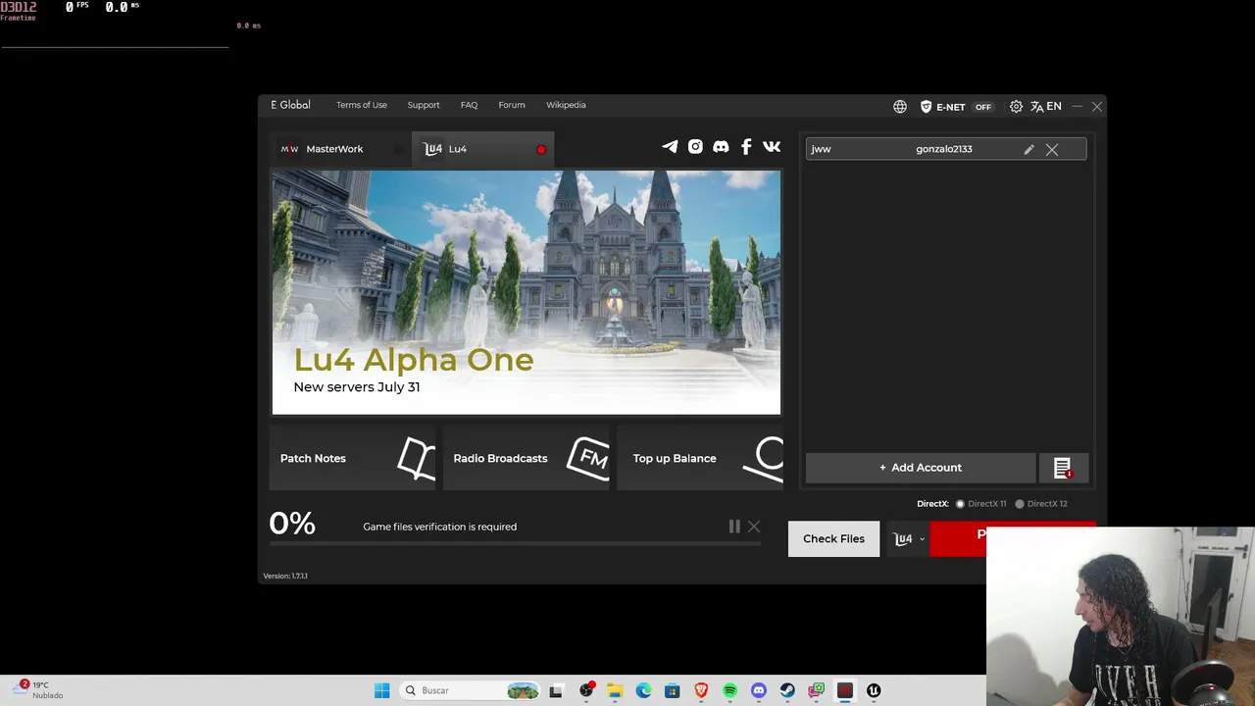Open the Lu4 Alpha One banner

coord(527,292)
